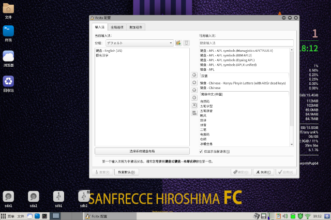The width and height of the screenshot is (331, 220).
Task: Select 假名汉字 in current input methods
Action: 142,55
